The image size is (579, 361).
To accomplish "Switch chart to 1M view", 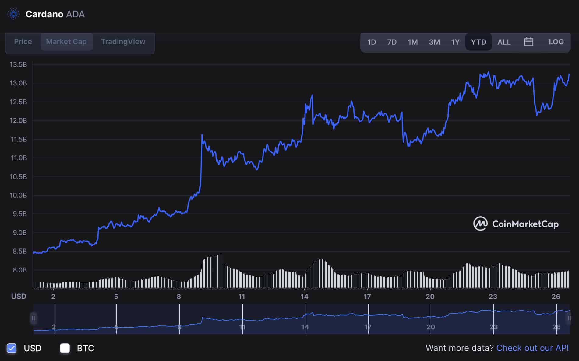I will [413, 42].
